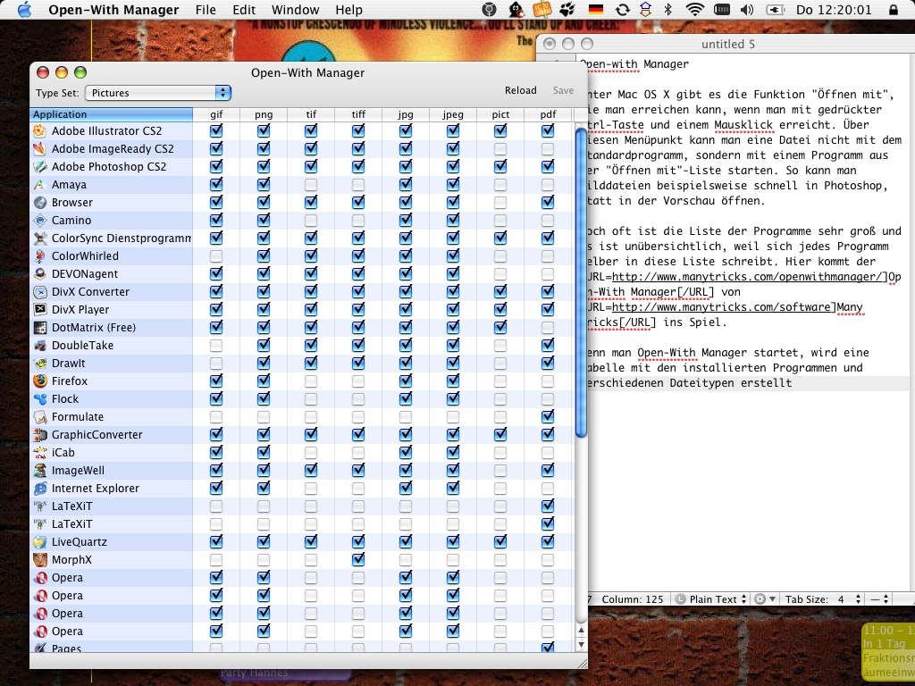Enable gif for ColorWhirled
The width and height of the screenshot is (915, 686).
(x=216, y=256)
